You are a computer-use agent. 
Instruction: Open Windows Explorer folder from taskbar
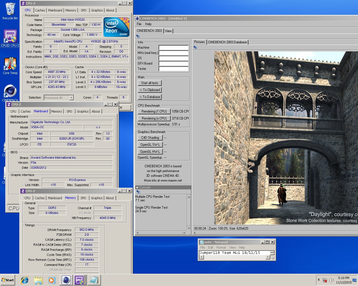point(38,280)
